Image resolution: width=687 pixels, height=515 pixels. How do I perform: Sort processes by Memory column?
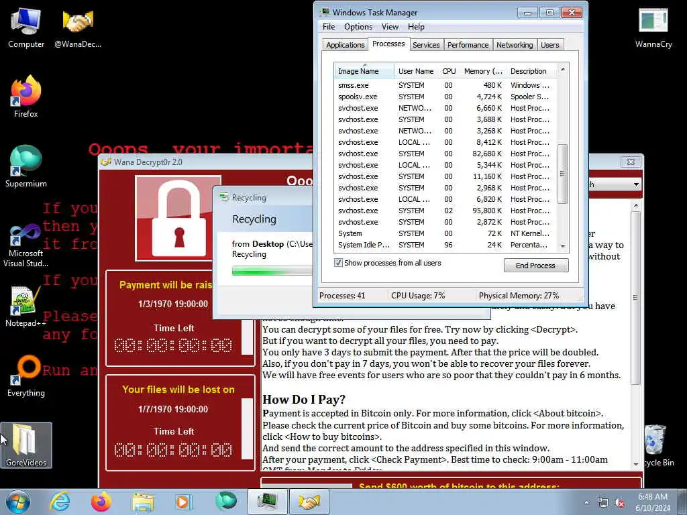pos(483,71)
